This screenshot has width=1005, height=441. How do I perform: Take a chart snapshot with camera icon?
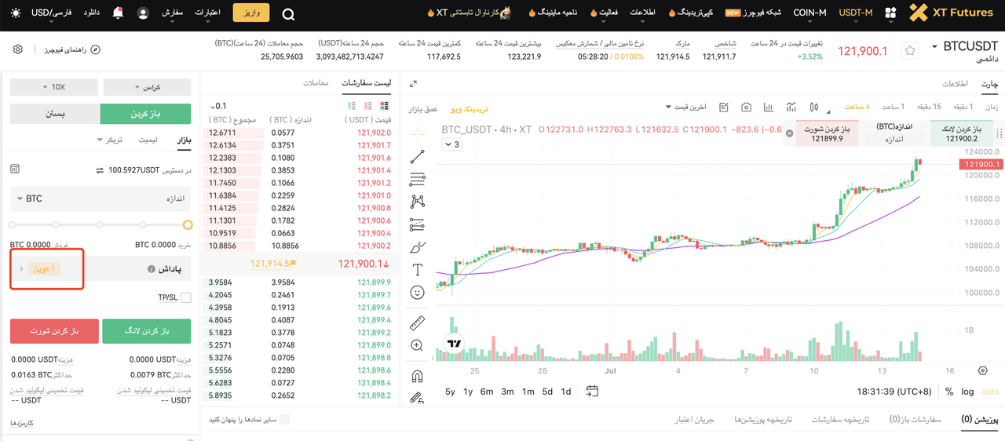[746, 107]
